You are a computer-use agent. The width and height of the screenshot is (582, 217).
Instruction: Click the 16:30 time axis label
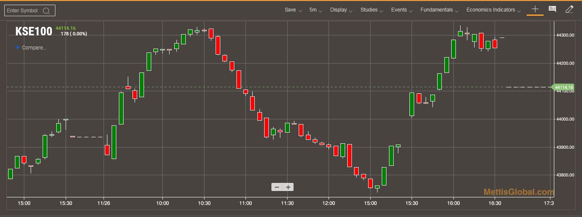pyautogui.click(x=495, y=203)
